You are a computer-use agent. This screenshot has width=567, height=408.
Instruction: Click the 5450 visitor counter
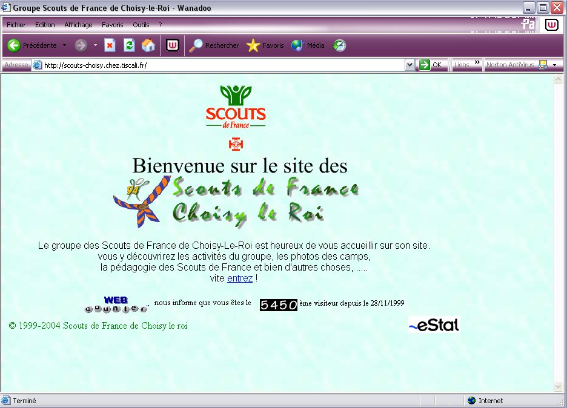pos(279,305)
